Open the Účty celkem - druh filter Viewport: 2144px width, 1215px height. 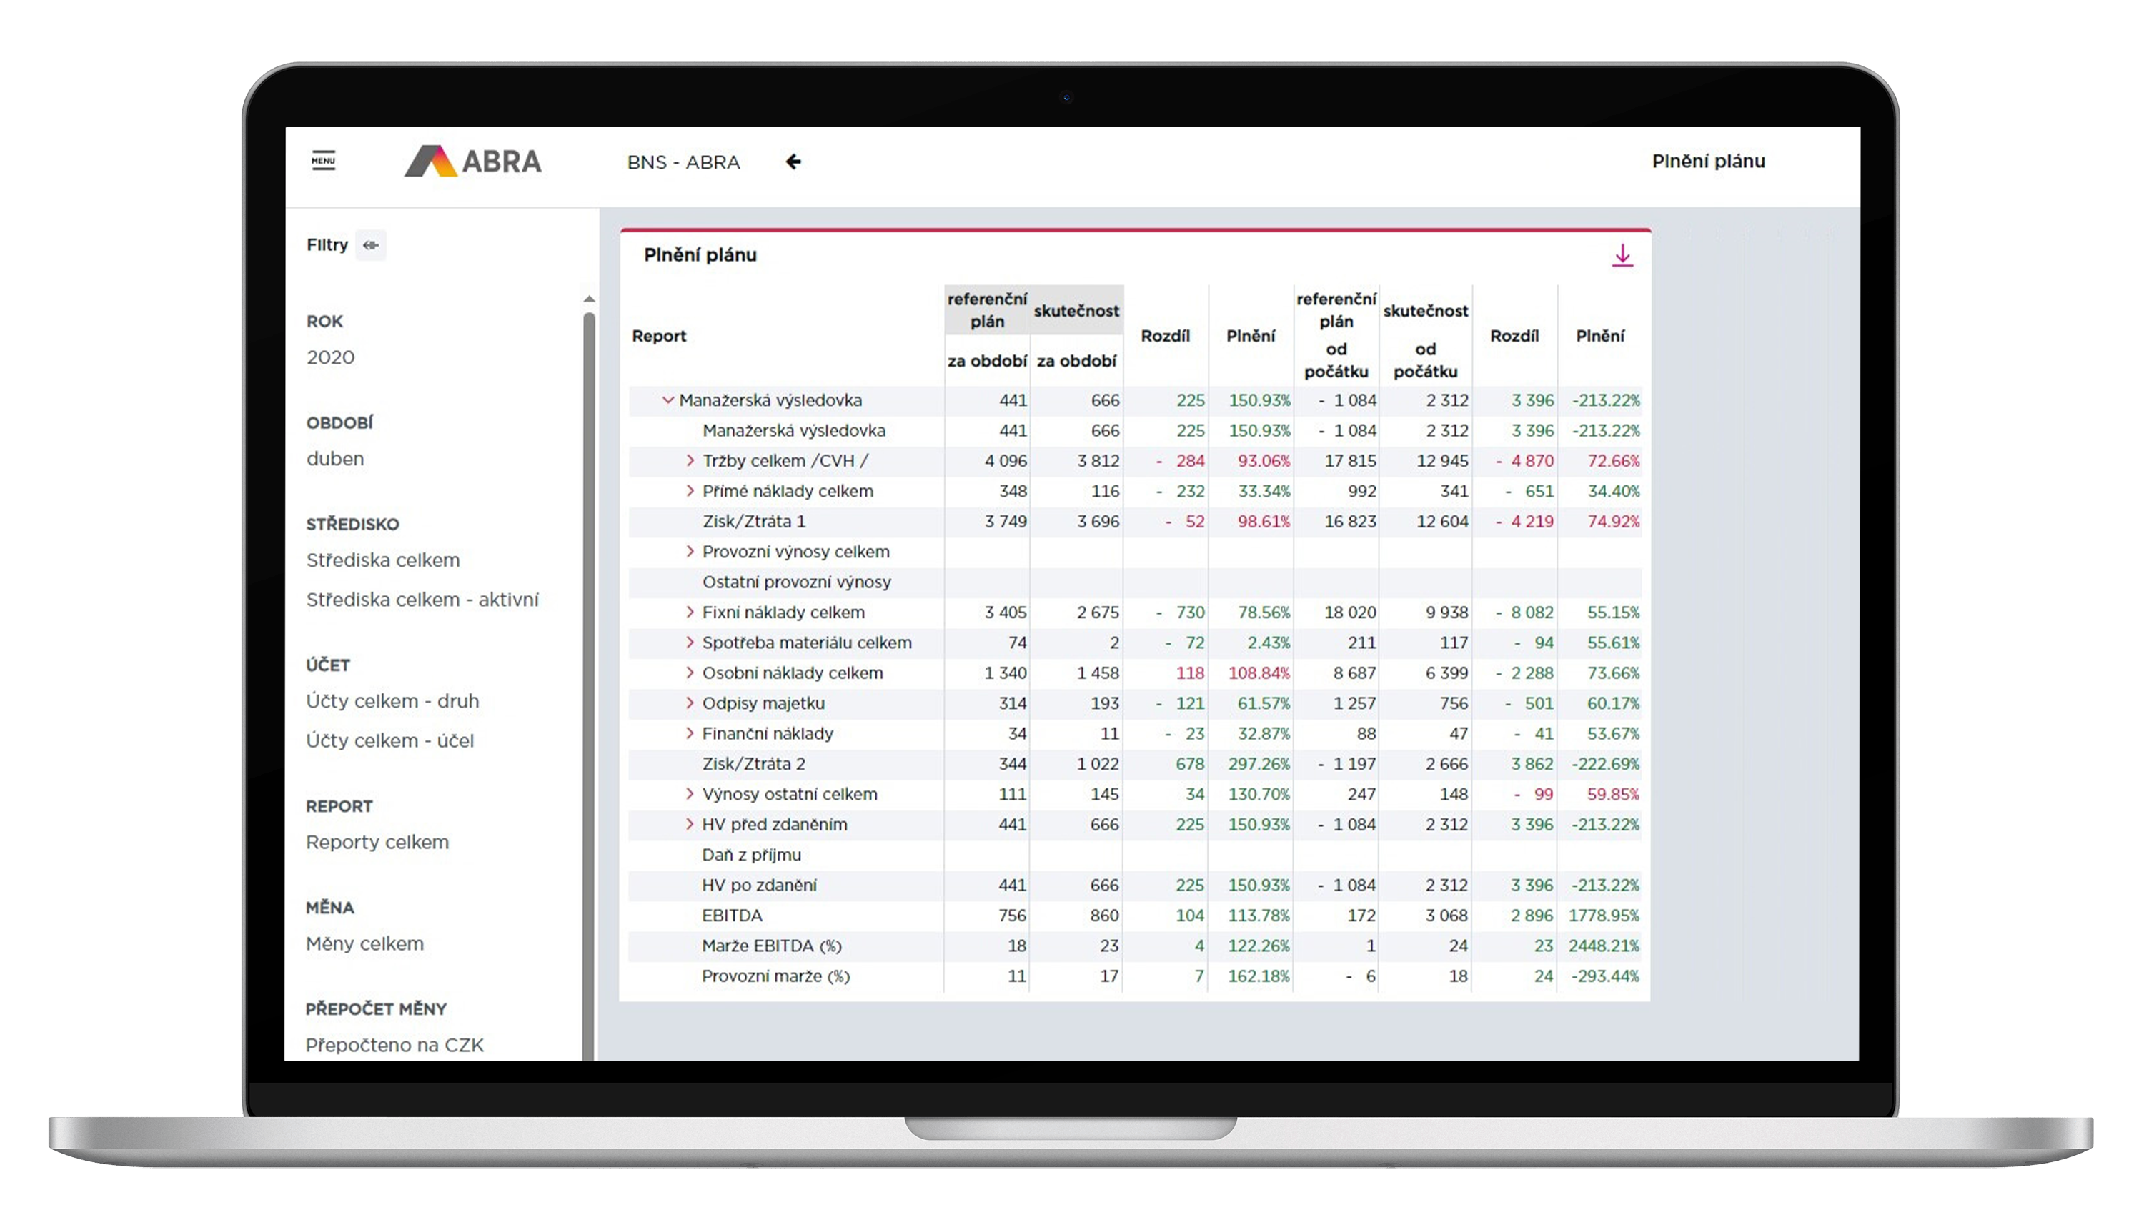393,701
